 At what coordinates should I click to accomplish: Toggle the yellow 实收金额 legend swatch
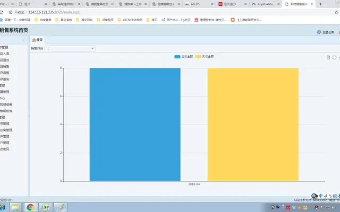click(x=198, y=57)
